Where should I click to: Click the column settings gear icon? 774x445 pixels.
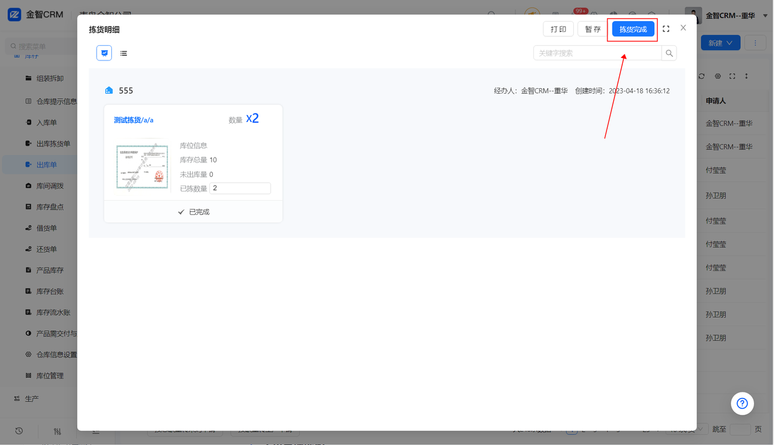tap(718, 76)
